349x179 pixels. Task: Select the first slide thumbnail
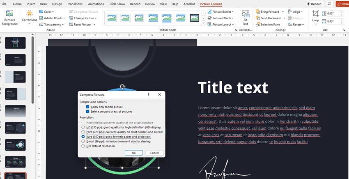click(x=15, y=43)
